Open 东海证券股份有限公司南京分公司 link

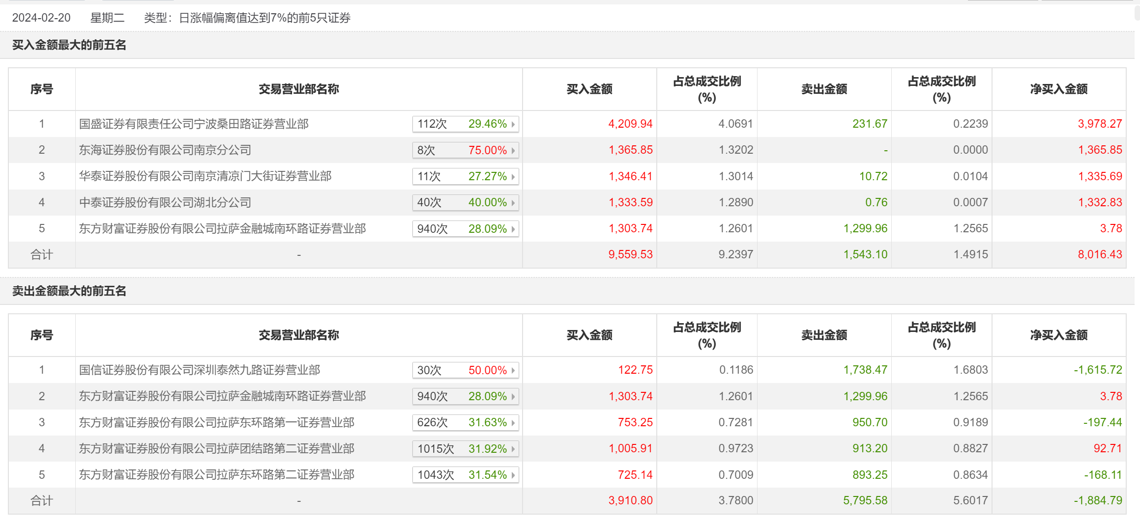pyautogui.click(x=165, y=150)
